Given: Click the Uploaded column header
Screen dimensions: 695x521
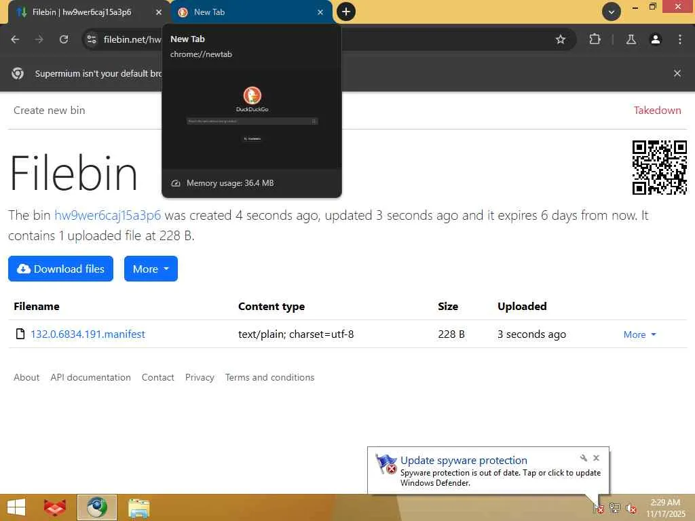Looking at the screenshot, I should click(522, 306).
